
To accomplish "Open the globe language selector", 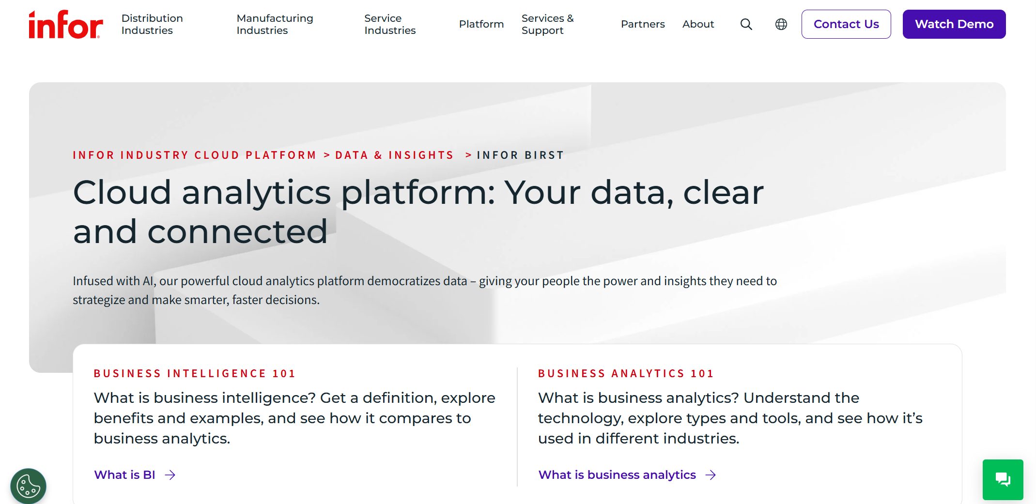I will (781, 24).
